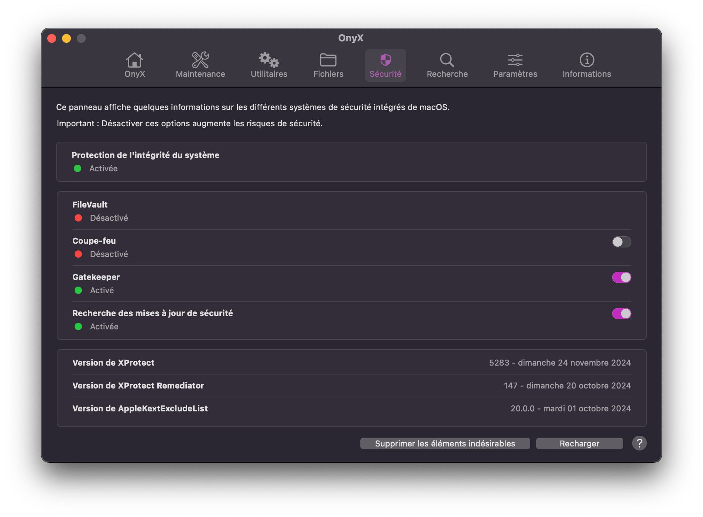Switch to the Recherche tab label
The width and height of the screenshot is (703, 517).
click(x=447, y=74)
